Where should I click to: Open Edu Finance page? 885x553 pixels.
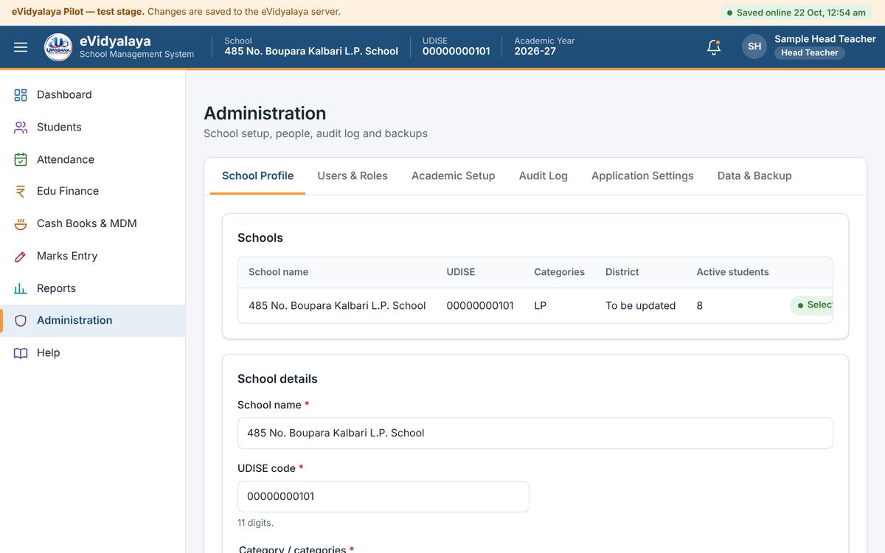click(x=92, y=192)
